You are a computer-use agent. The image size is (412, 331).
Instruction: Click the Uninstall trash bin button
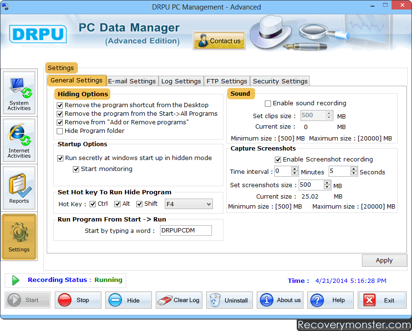point(230,300)
